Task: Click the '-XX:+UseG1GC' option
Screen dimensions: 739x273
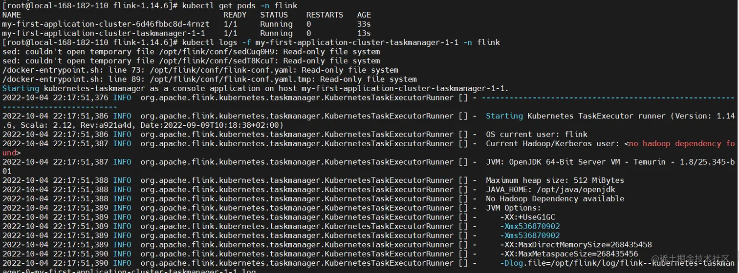Action: pos(527,217)
